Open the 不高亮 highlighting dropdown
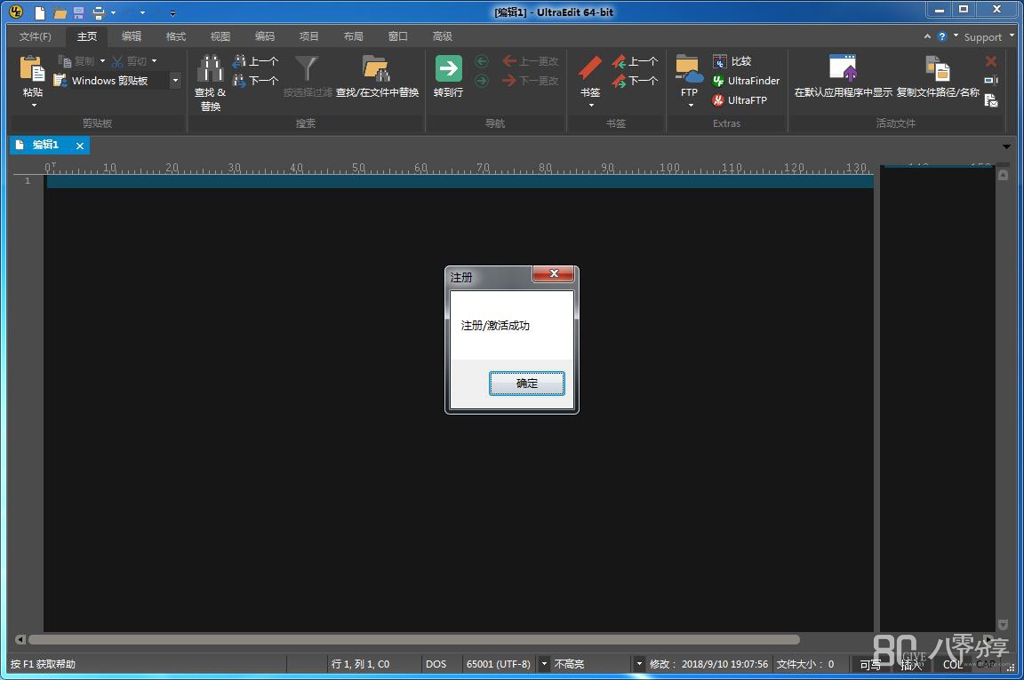This screenshot has height=680, width=1024. tap(639, 664)
